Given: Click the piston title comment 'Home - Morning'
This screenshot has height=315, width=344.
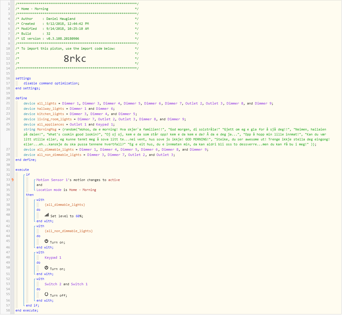Looking at the screenshot, I should [35, 9].
